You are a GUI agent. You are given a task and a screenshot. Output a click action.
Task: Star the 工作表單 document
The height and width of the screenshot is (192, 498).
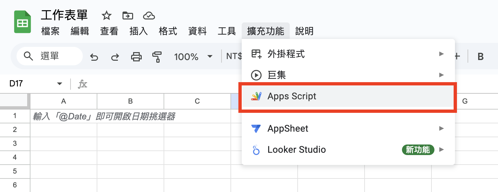pyautogui.click(x=106, y=16)
